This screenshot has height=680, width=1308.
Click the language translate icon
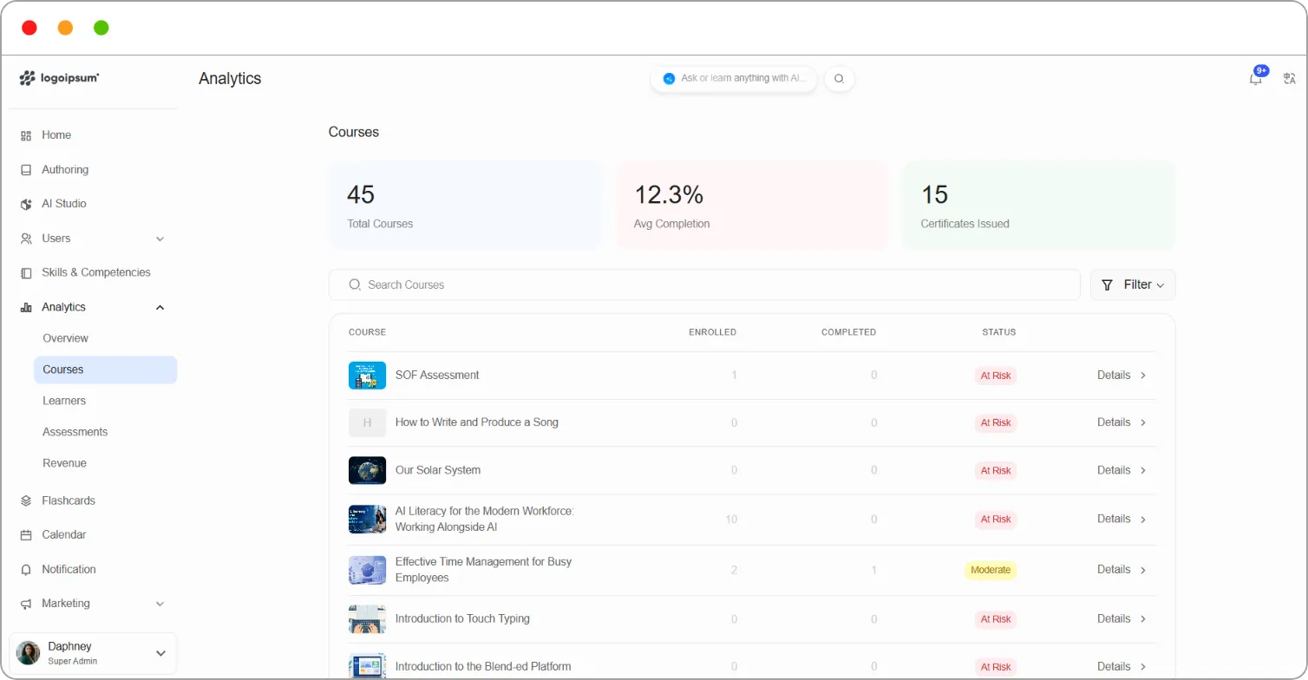(x=1290, y=79)
